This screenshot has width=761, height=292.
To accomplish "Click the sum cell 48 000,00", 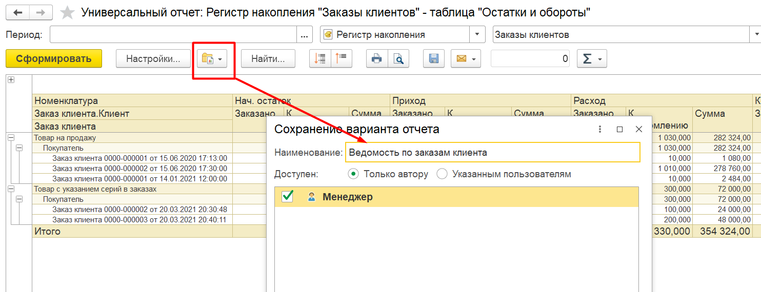I will [x=723, y=220].
